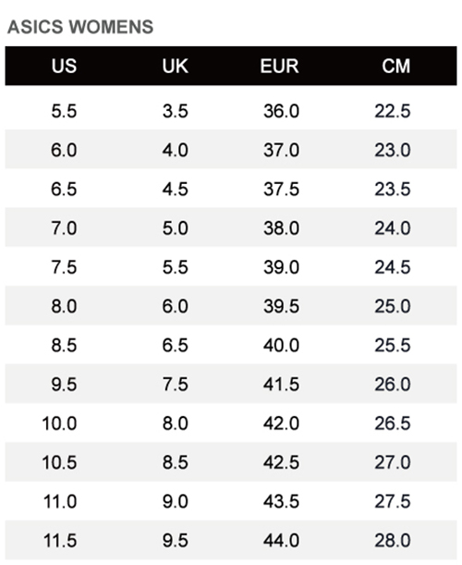Viewport: 462px width, 565px height.
Task: Click the CM column header
Action: click(x=396, y=67)
